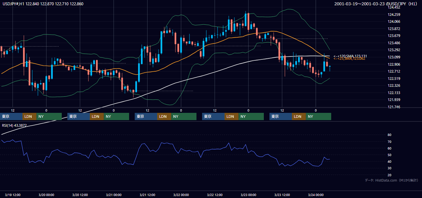Click the RSI scale value 40
The image size is (422, 198).
click(x=390, y=161)
